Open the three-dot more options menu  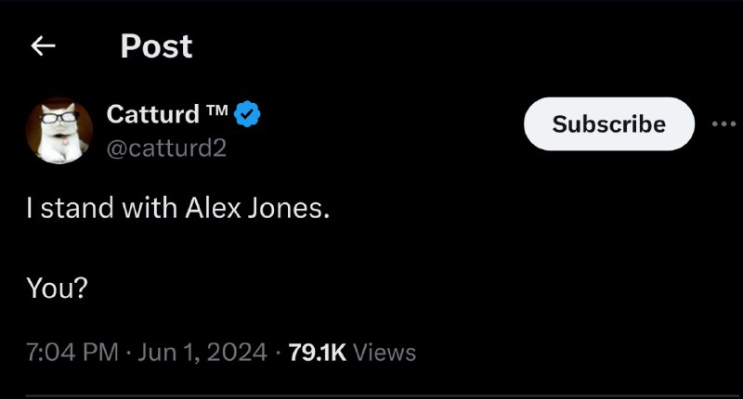click(x=723, y=124)
